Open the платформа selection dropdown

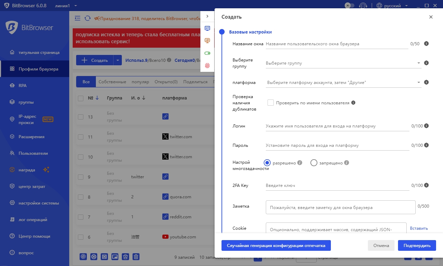coord(343,83)
